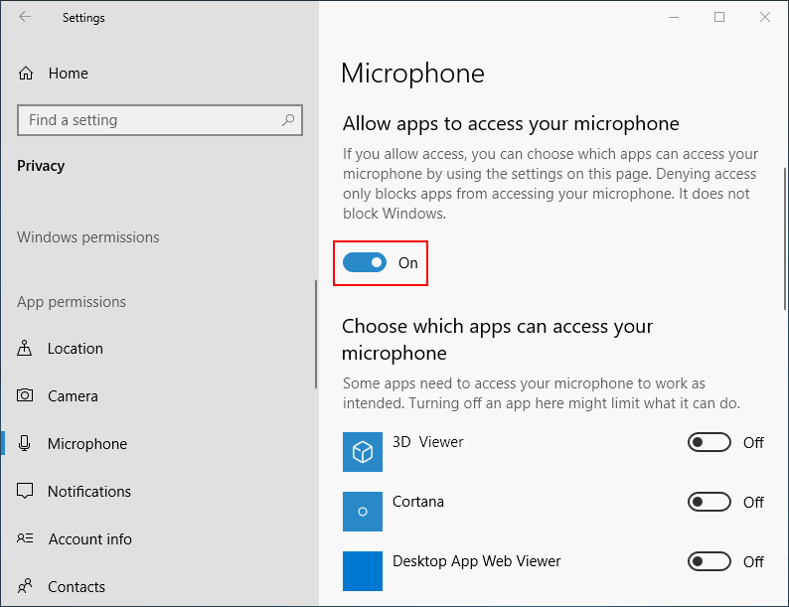
Task: Click 'Allow apps to access your microphone' heading
Action: pyautogui.click(x=511, y=124)
